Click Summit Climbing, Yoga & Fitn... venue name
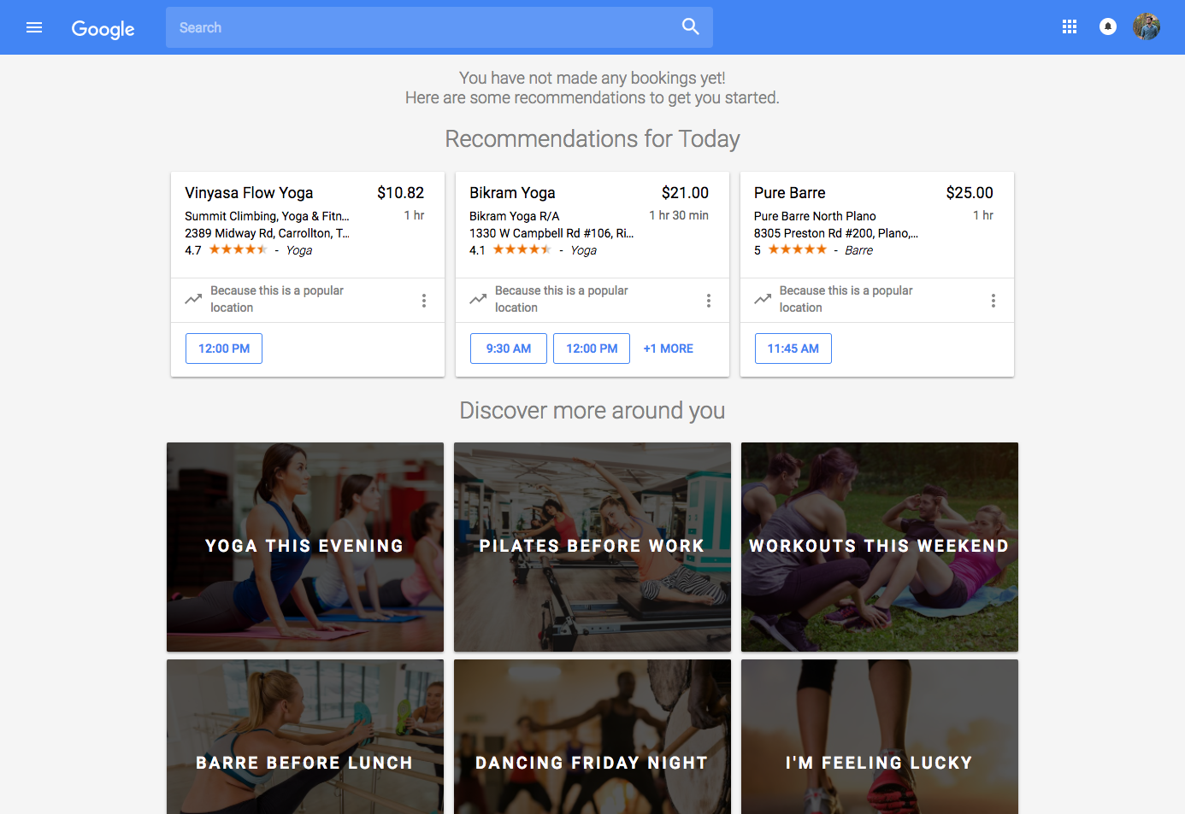1185x814 pixels. (267, 216)
